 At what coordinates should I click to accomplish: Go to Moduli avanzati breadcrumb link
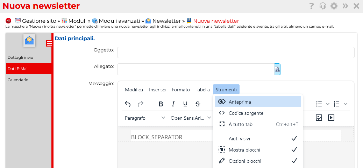[119, 21]
